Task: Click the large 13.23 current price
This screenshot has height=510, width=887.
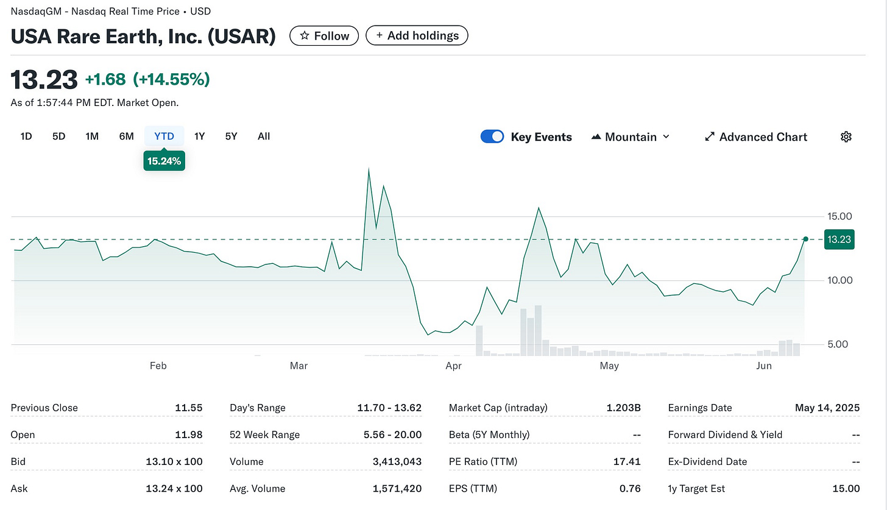Action: coord(44,80)
